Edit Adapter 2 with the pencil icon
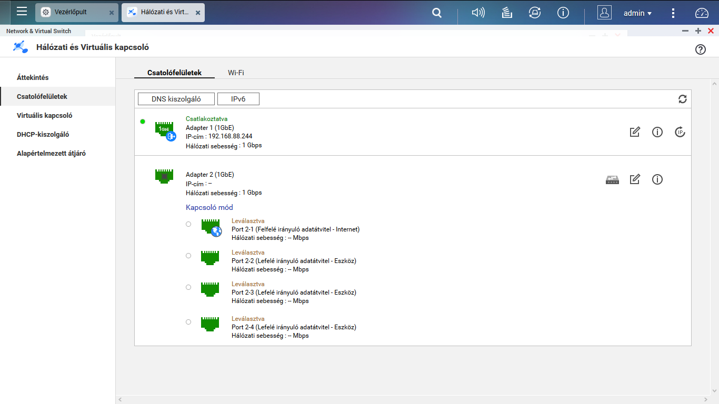This screenshot has width=719, height=404. pos(635,179)
